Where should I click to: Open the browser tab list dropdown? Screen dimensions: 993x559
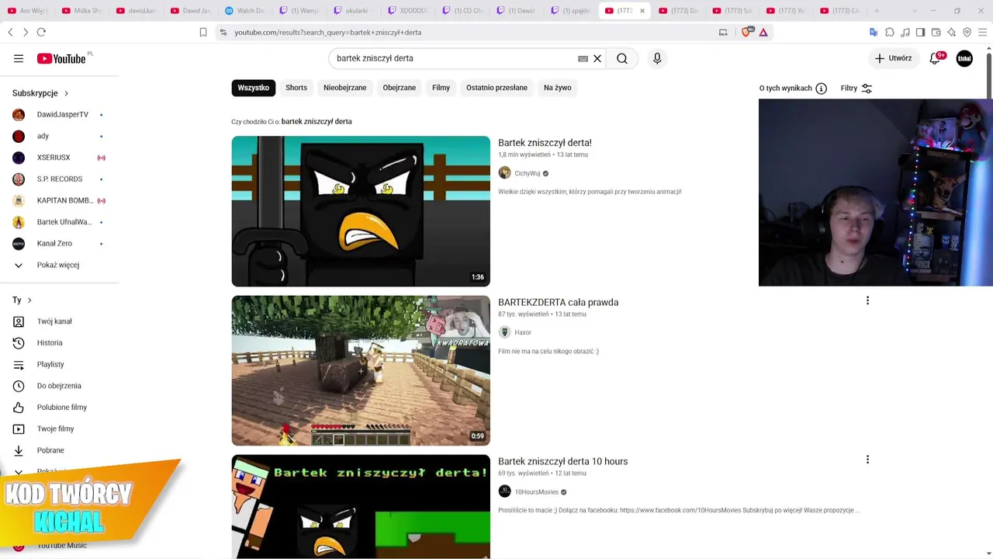coord(914,11)
